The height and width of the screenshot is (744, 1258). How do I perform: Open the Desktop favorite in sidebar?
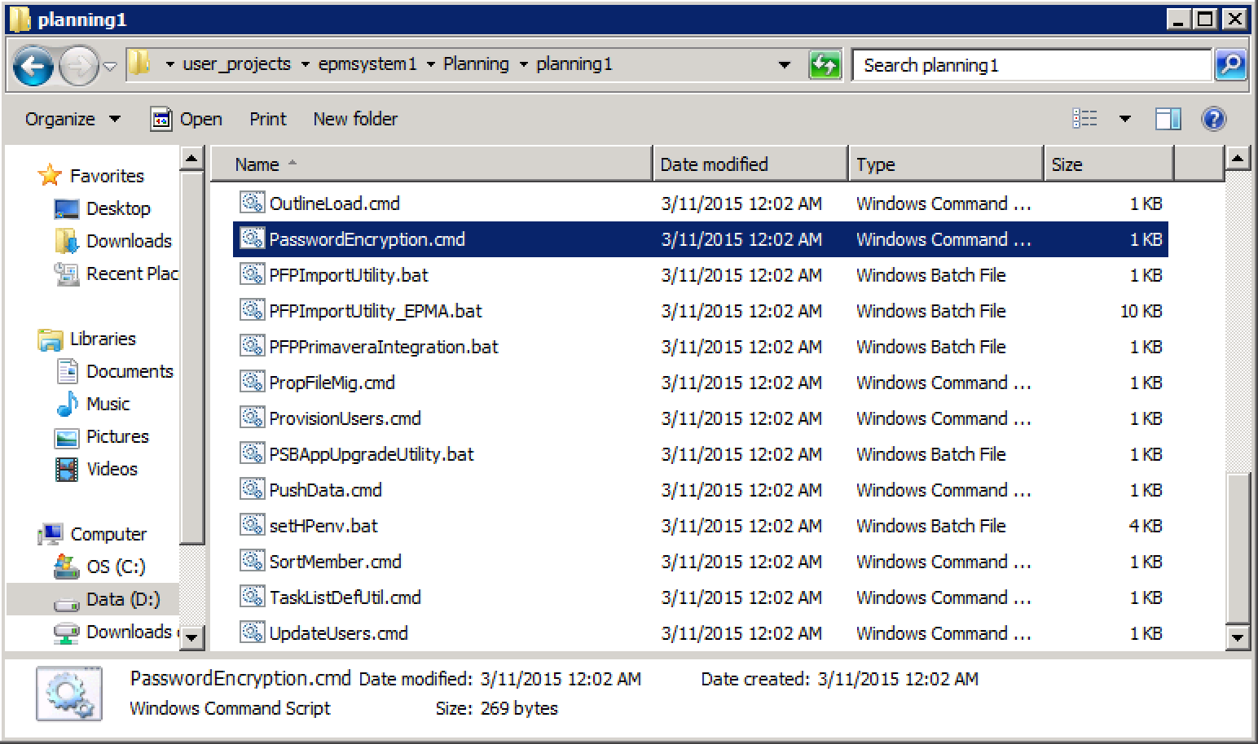[x=117, y=208]
